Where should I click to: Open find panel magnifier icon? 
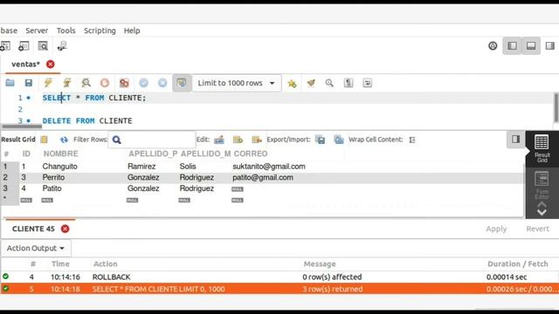[x=329, y=83]
